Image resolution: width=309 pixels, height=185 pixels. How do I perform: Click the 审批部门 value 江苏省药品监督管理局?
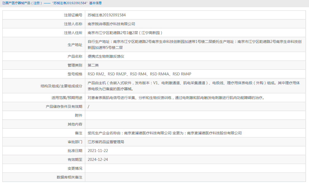(x=106, y=142)
